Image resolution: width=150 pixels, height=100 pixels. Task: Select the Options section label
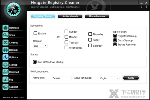(x=13, y=57)
